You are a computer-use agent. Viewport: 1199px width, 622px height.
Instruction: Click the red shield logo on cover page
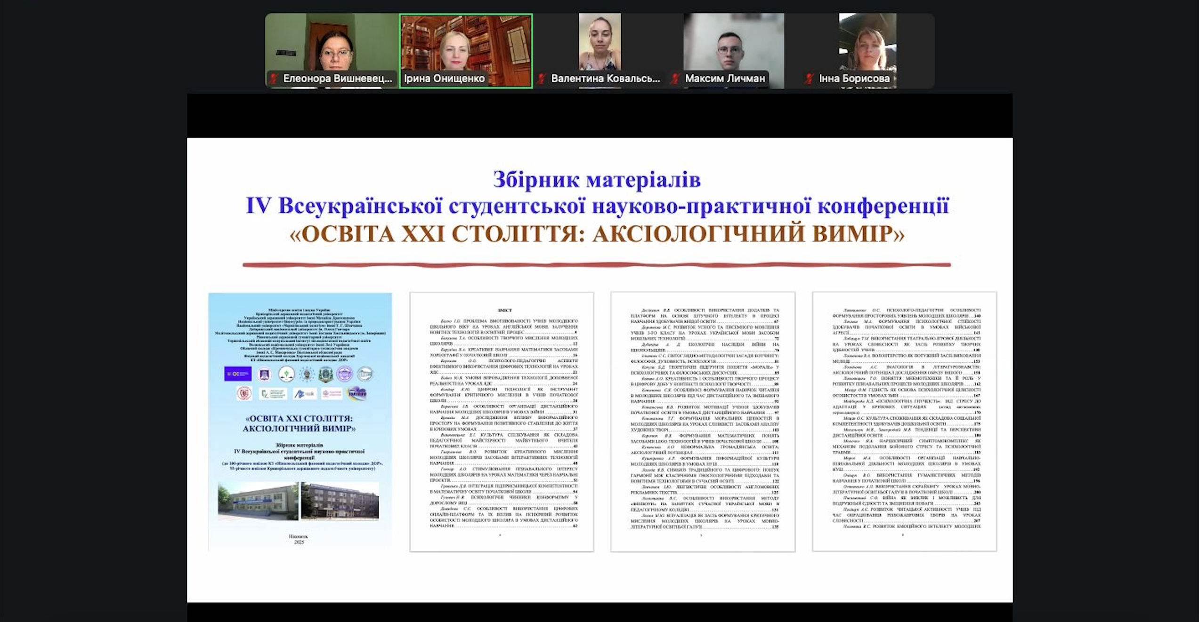click(244, 393)
